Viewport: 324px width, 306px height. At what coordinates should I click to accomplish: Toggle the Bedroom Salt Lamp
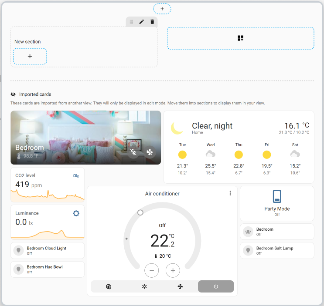click(248, 250)
